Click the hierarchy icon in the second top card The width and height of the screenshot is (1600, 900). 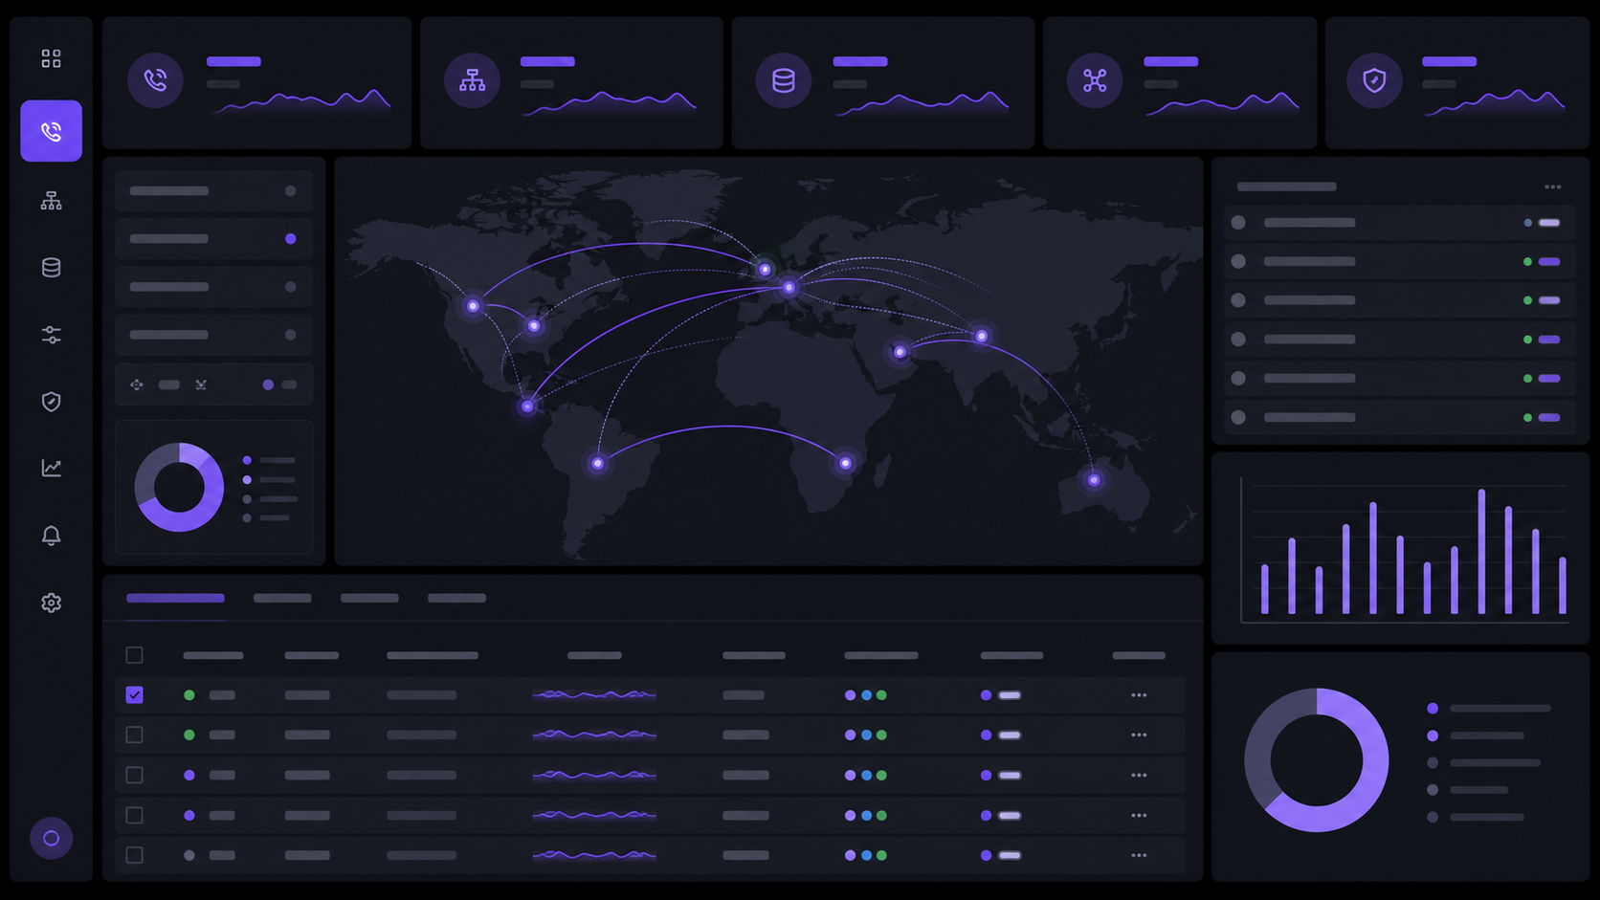[x=472, y=80]
